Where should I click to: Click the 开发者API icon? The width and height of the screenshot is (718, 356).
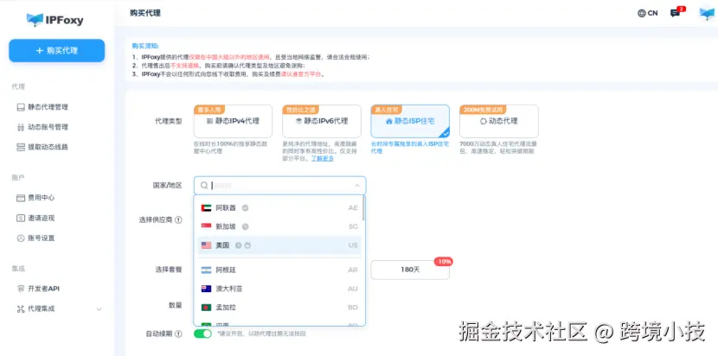[21, 289]
